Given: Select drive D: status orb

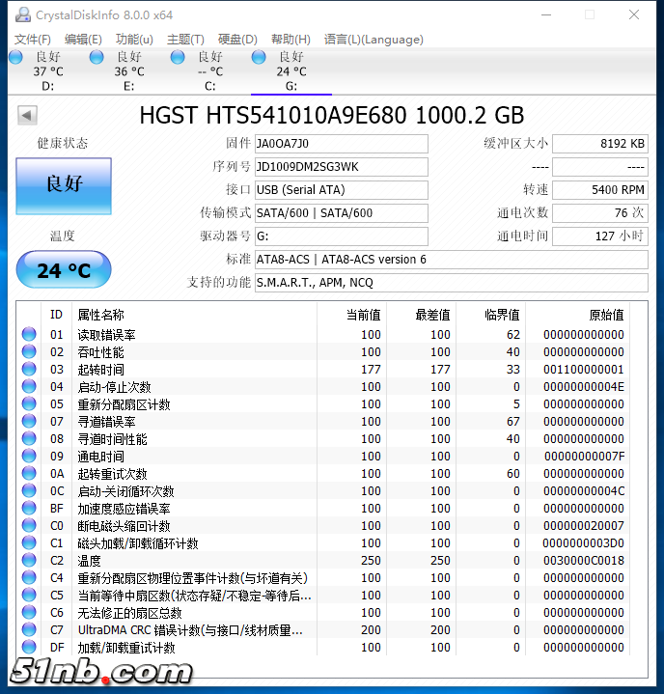Looking at the screenshot, I should [15, 58].
